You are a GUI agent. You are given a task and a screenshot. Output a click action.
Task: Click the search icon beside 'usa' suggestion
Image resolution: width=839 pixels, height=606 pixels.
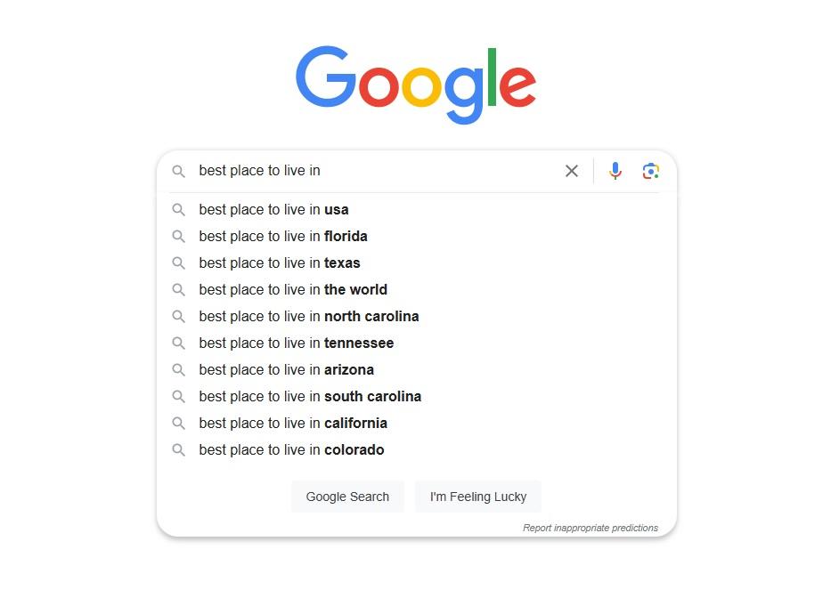pyautogui.click(x=179, y=210)
